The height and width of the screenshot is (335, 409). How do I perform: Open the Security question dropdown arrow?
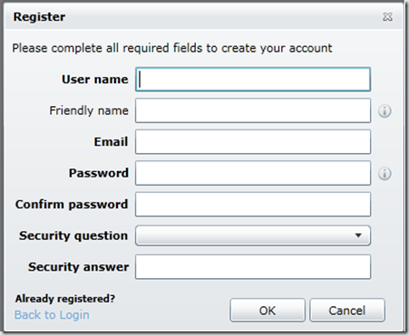click(358, 235)
